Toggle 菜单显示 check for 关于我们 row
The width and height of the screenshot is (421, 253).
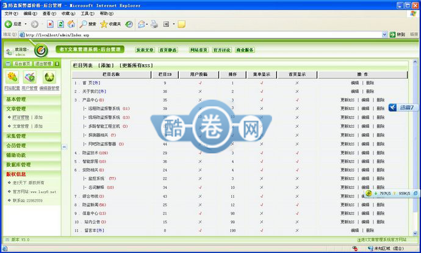(262, 92)
